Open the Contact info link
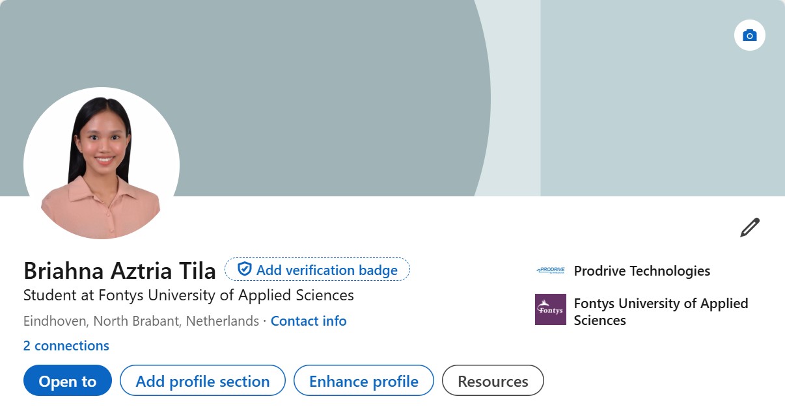This screenshot has width=785, height=418. tap(309, 321)
